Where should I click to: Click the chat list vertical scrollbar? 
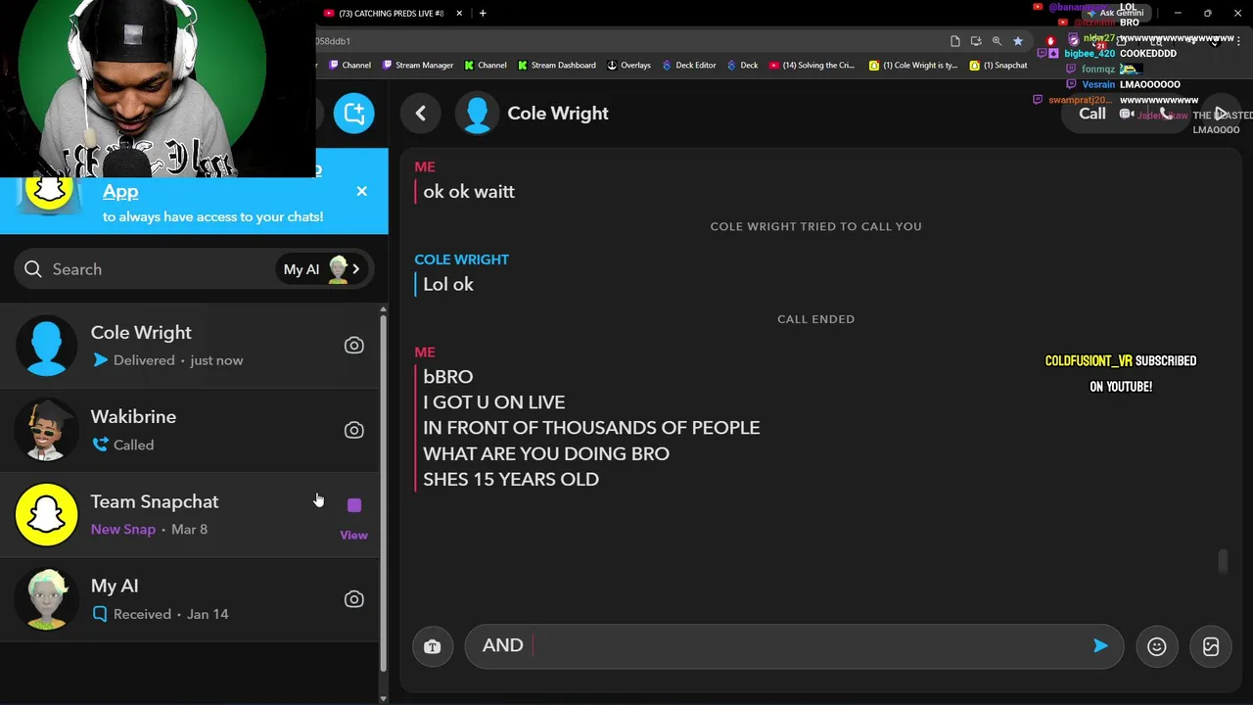(x=383, y=490)
